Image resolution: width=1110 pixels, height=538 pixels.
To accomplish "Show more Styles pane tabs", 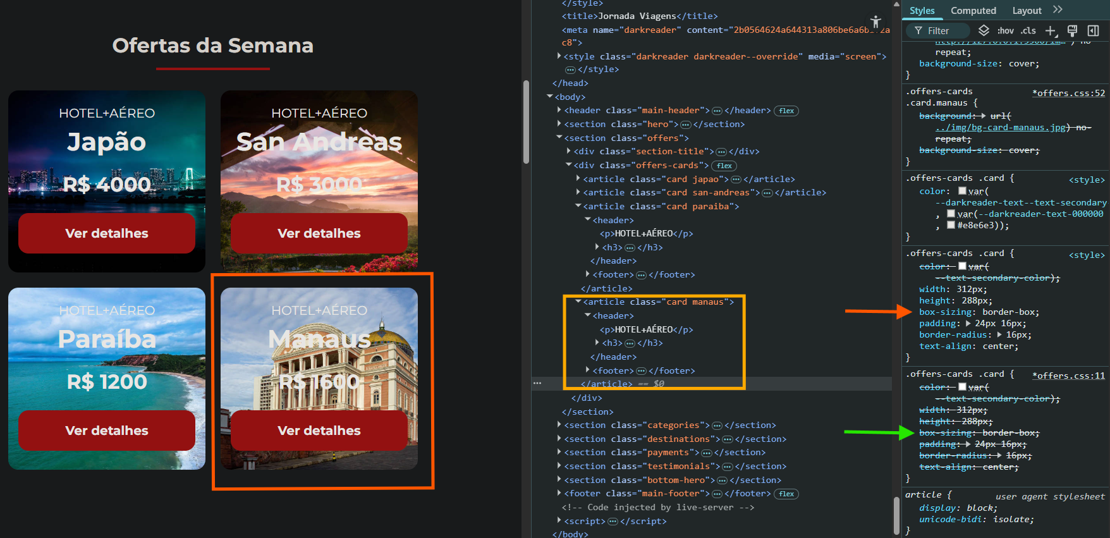I will [1058, 9].
